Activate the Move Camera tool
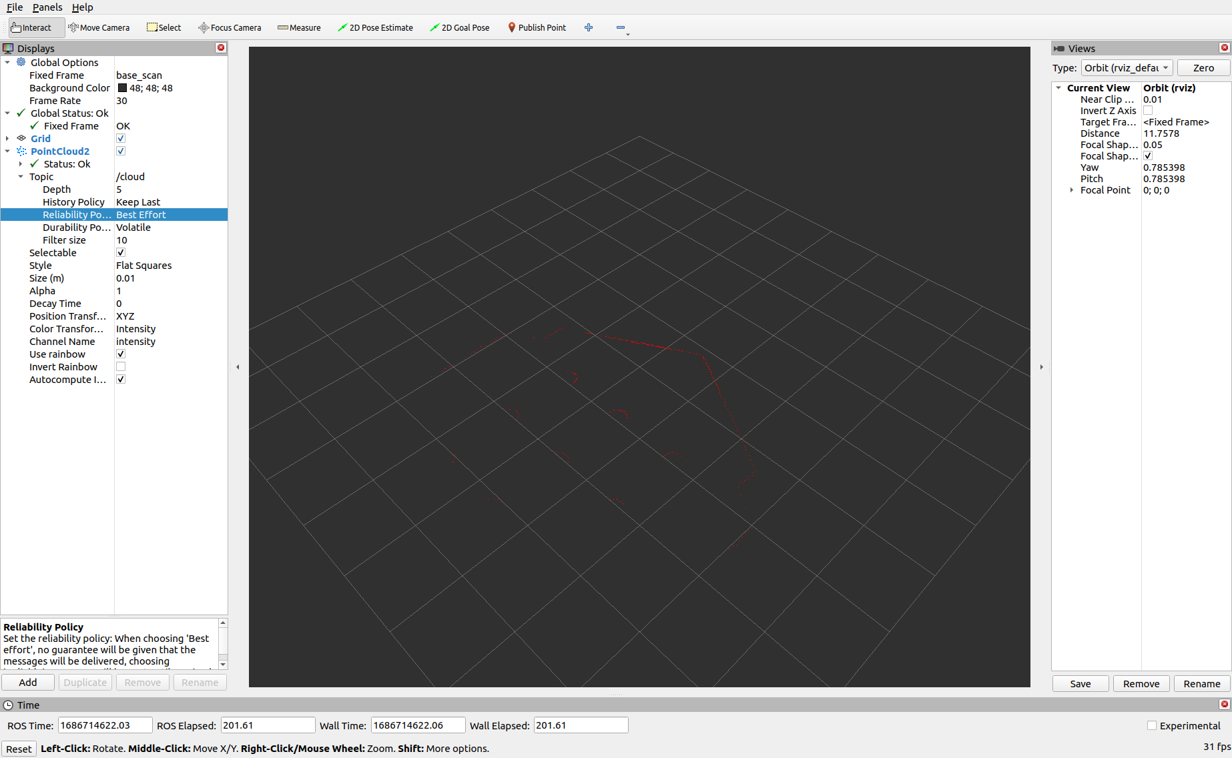The image size is (1232, 758). coord(99,27)
